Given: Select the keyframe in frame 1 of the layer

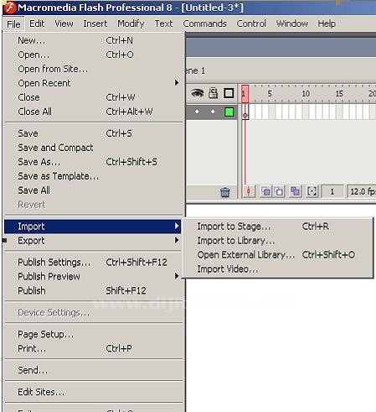Looking at the screenshot, I should coord(245,112).
